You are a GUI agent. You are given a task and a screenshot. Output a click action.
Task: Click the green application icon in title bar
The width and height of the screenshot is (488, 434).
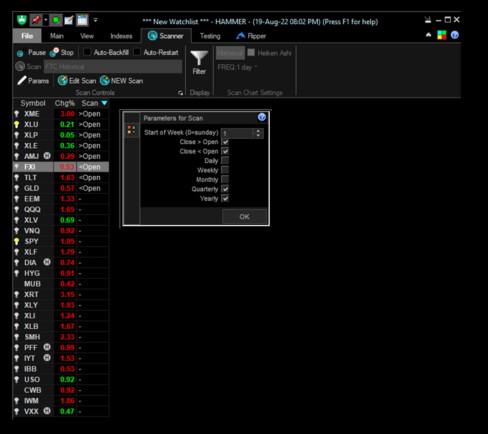point(22,20)
